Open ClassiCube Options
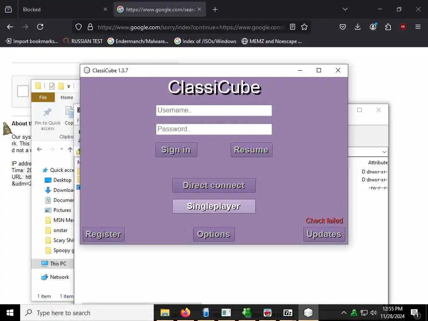The image size is (428, 321). 214,234
